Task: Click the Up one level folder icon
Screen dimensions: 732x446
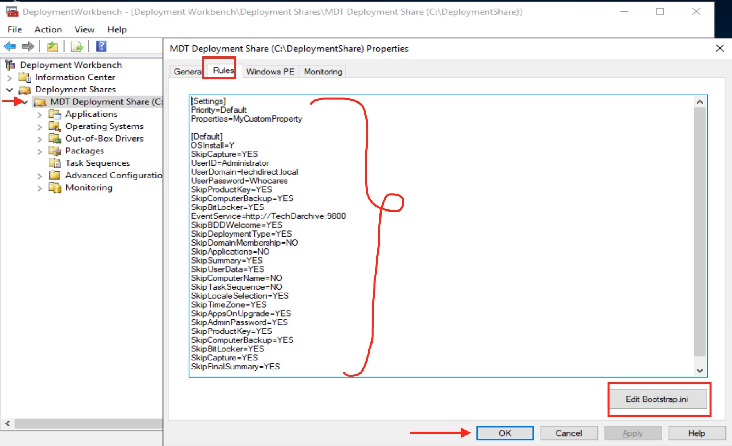Action: 52,46
